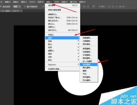Choose 方框模糊... in blur submenu

89,55
